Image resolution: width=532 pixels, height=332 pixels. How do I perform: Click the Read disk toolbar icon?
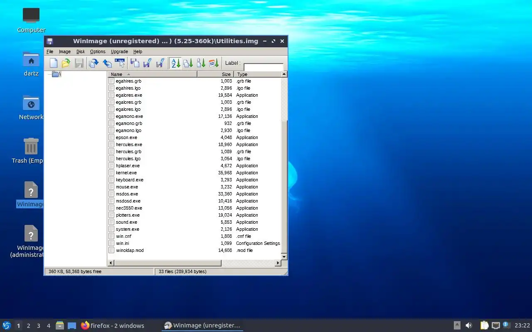pyautogui.click(x=94, y=63)
